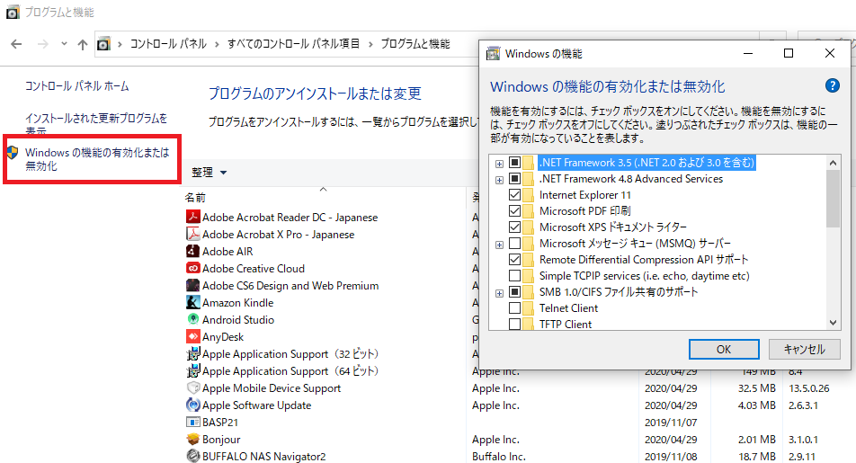856x463 pixels.
Task: Expand .NET Framework 4.8 Advanced Services node
Action: click(x=499, y=180)
